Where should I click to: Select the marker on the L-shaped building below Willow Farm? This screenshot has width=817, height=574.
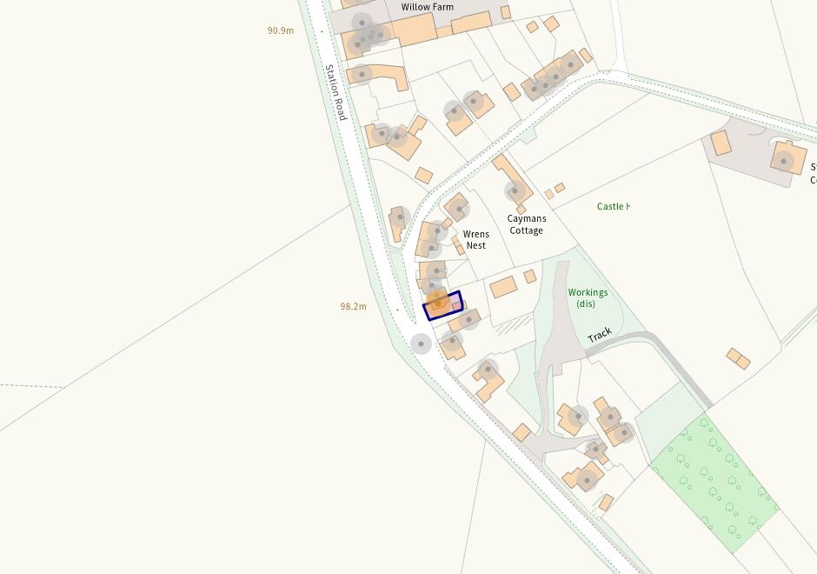click(x=362, y=75)
